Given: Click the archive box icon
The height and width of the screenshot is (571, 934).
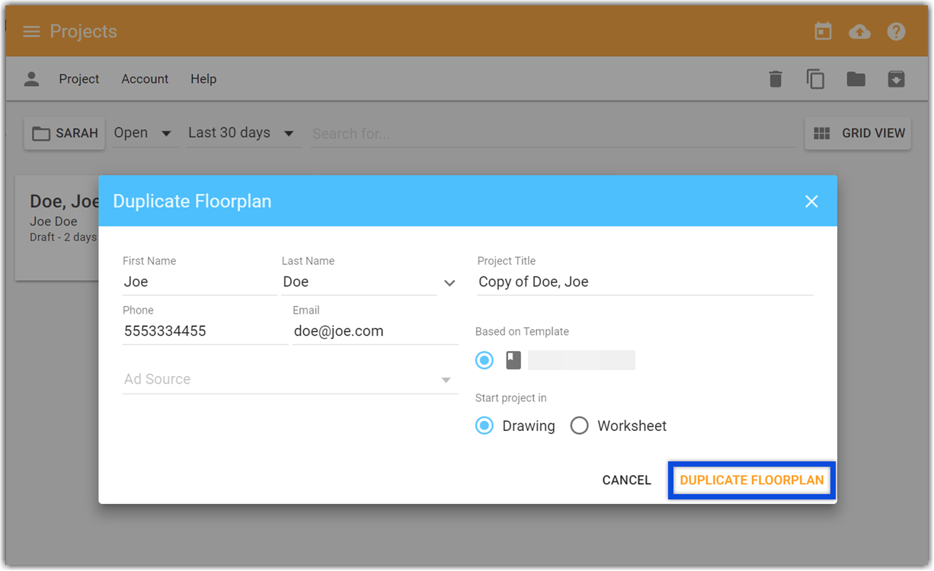Looking at the screenshot, I should pyautogui.click(x=896, y=78).
